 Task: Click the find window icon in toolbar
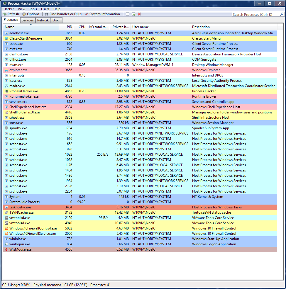(x=127, y=14)
